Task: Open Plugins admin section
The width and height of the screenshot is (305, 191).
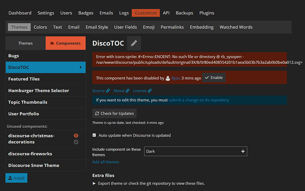Action: pos(207,13)
